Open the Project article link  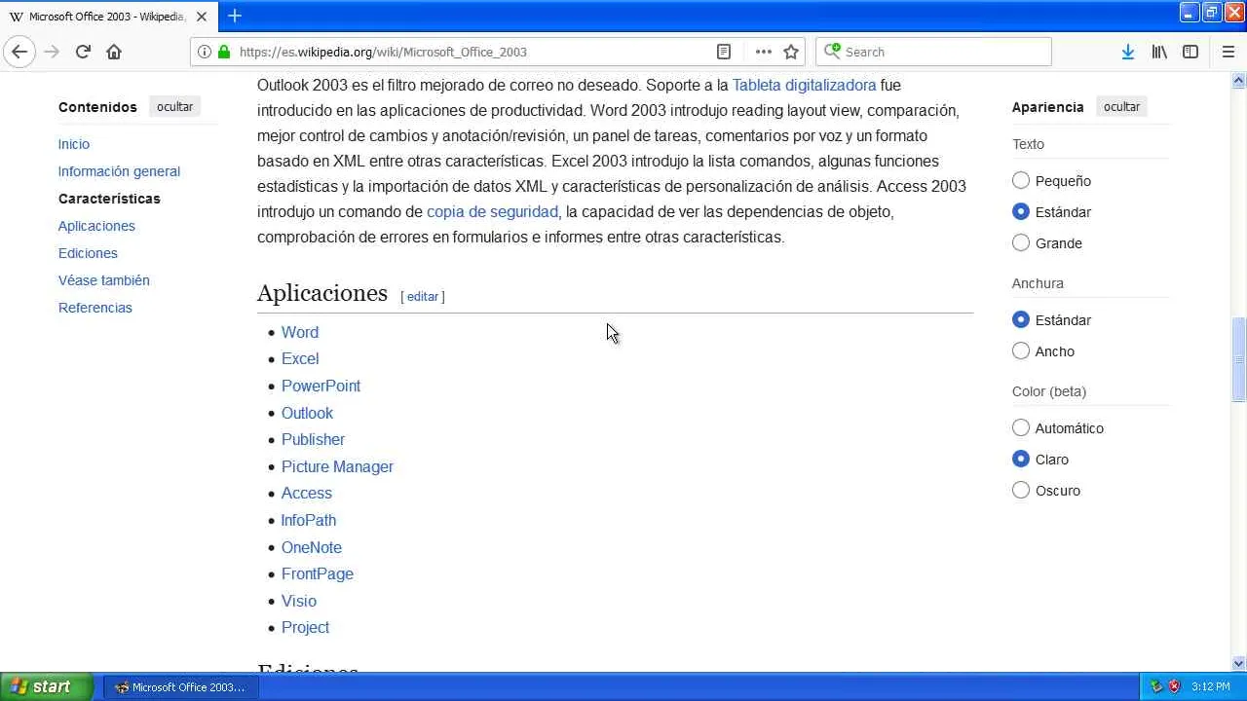305,627
